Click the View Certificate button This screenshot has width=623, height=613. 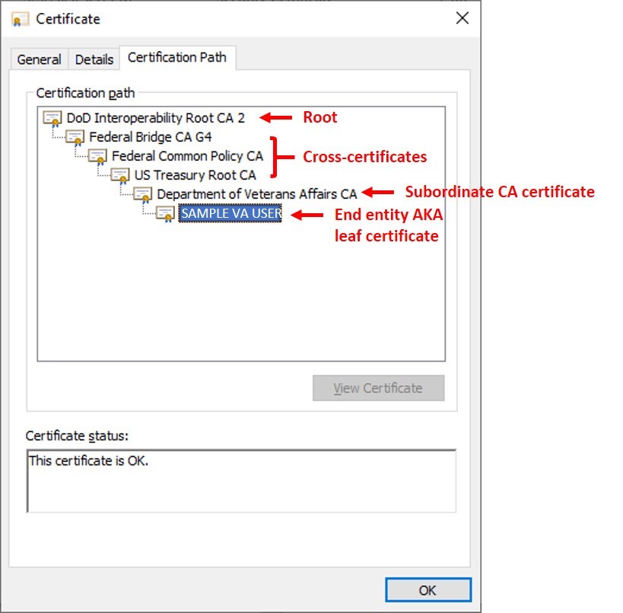coord(379,388)
